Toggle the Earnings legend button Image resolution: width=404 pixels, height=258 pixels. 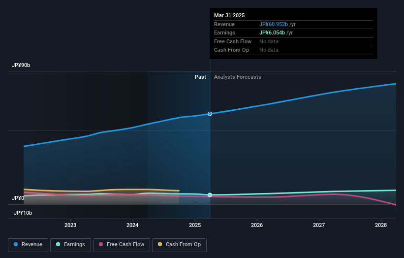[x=70, y=245]
